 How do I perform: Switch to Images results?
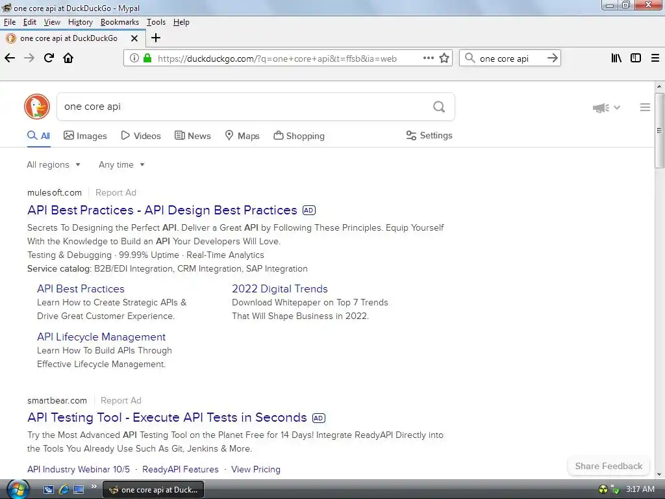pos(85,136)
